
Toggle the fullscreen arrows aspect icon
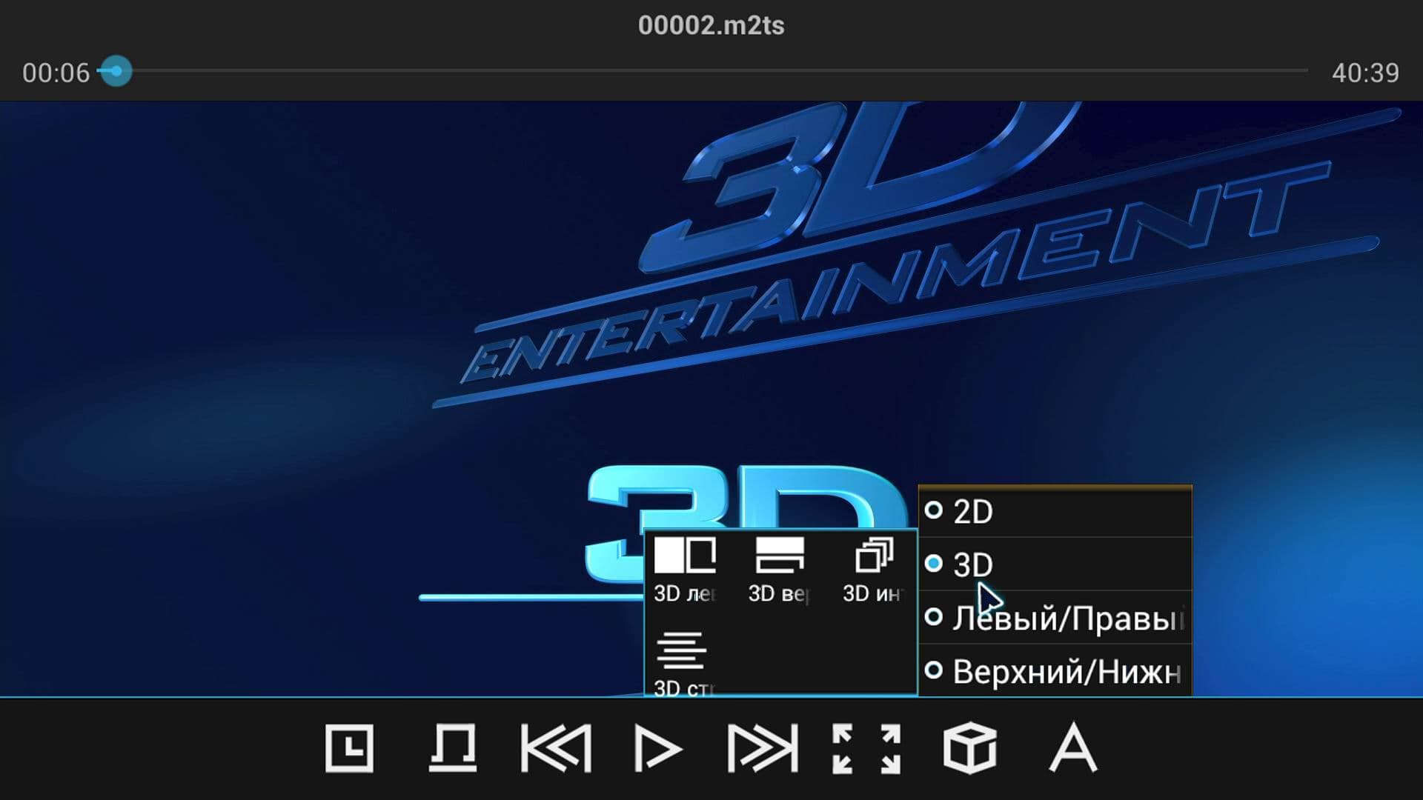[x=866, y=748]
